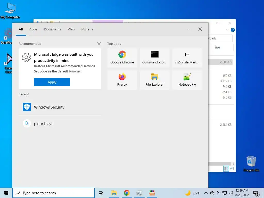Open Task View on the taskbar

(x=101, y=193)
